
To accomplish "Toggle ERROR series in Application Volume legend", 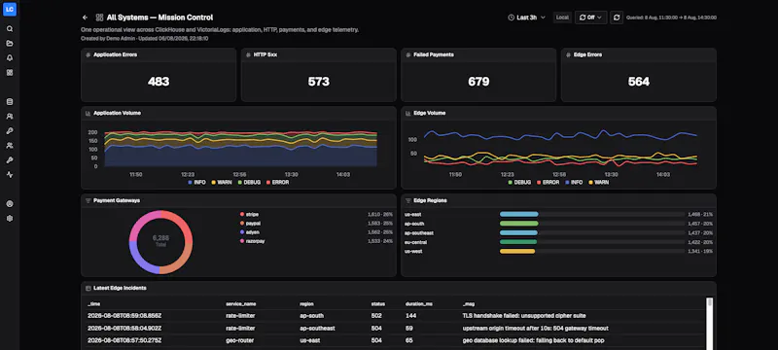I will pos(277,183).
